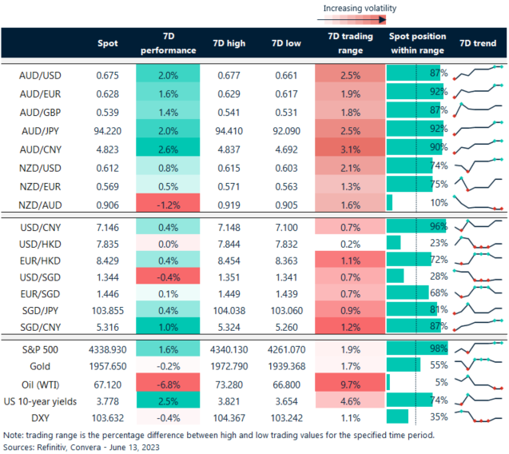
Task: Click the DXY 7D trend sparkline
Action: click(x=478, y=416)
